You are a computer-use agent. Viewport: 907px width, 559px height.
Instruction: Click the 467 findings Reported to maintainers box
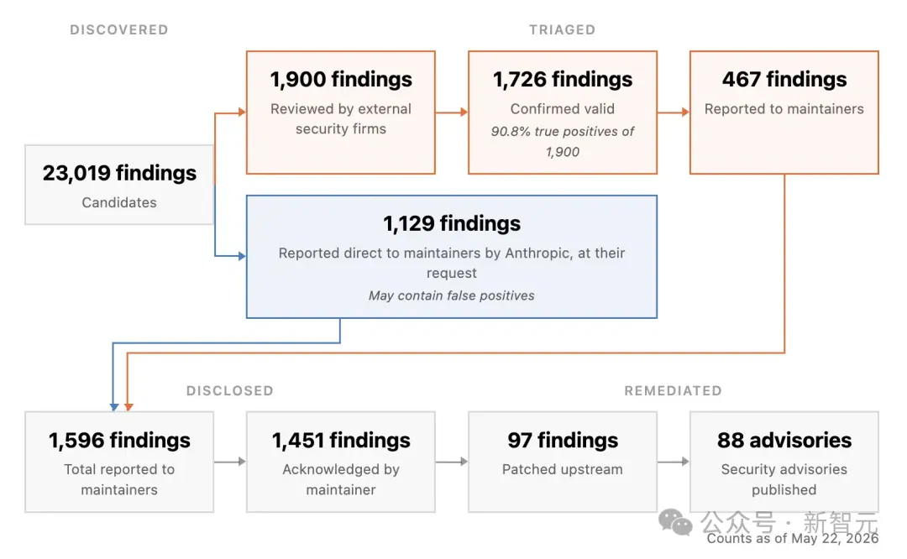(784, 112)
